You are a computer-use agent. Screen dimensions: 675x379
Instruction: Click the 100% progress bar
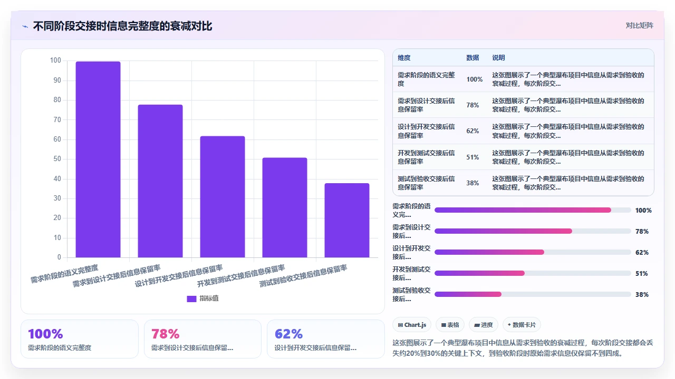(x=533, y=210)
